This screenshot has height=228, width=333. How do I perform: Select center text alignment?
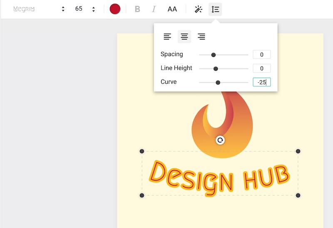pos(184,37)
